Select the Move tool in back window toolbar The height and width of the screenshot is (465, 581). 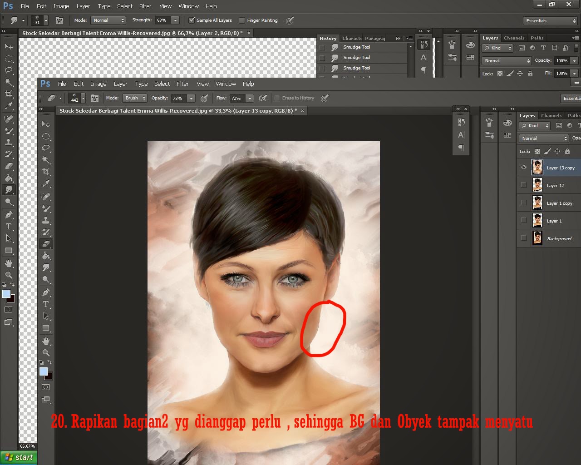click(x=9, y=46)
